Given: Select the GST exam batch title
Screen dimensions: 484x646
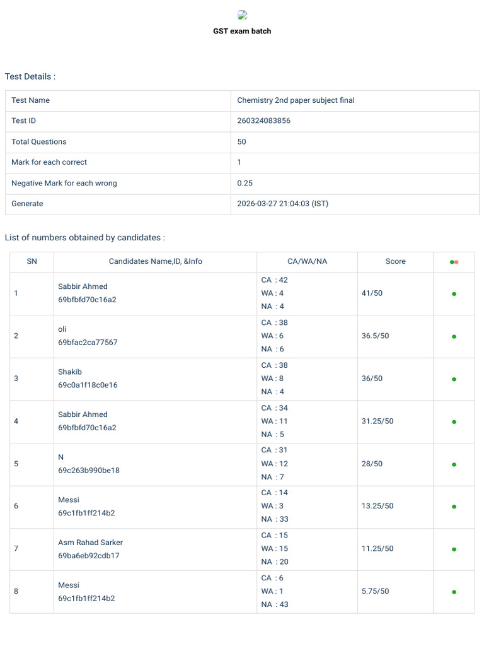Looking at the screenshot, I should [x=242, y=31].
